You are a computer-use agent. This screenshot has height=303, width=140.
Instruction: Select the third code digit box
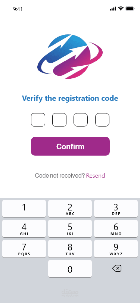tap(81, 120)
